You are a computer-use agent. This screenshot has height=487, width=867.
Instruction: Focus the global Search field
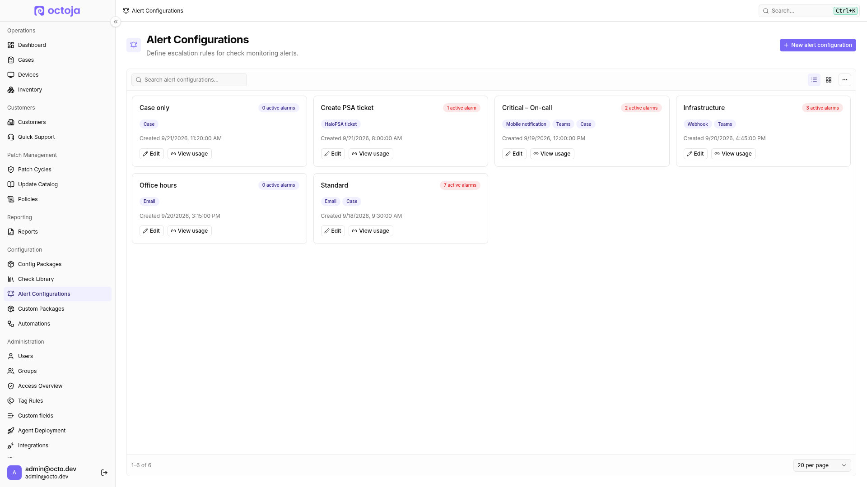[x=809, y=11]
